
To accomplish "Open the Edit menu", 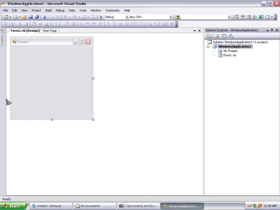I will (x=14, y=10).
